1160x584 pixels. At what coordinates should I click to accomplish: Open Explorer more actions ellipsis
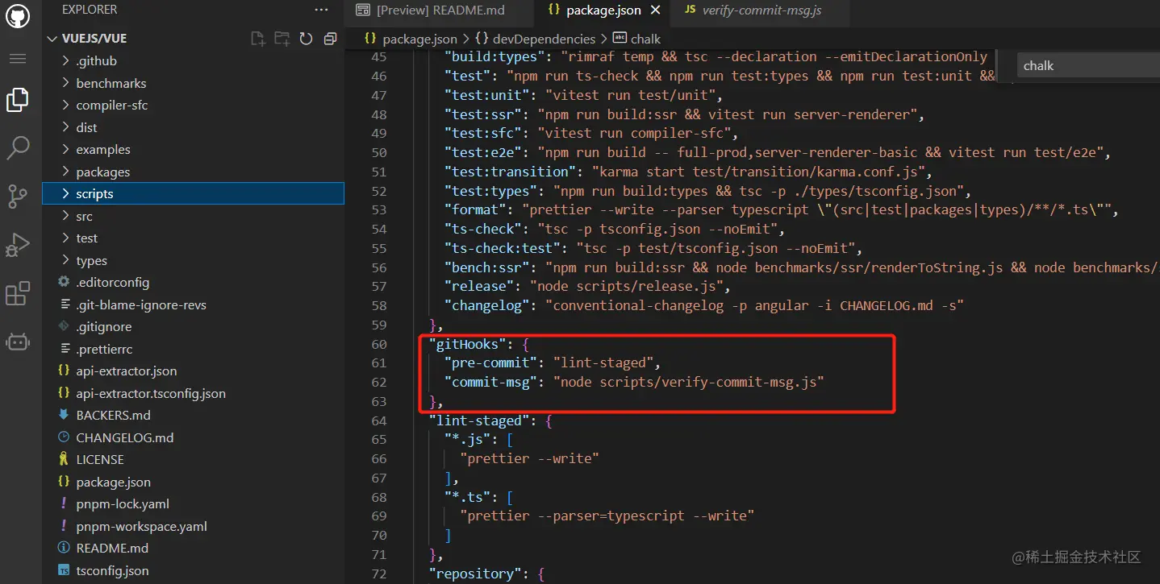point(322,10)
